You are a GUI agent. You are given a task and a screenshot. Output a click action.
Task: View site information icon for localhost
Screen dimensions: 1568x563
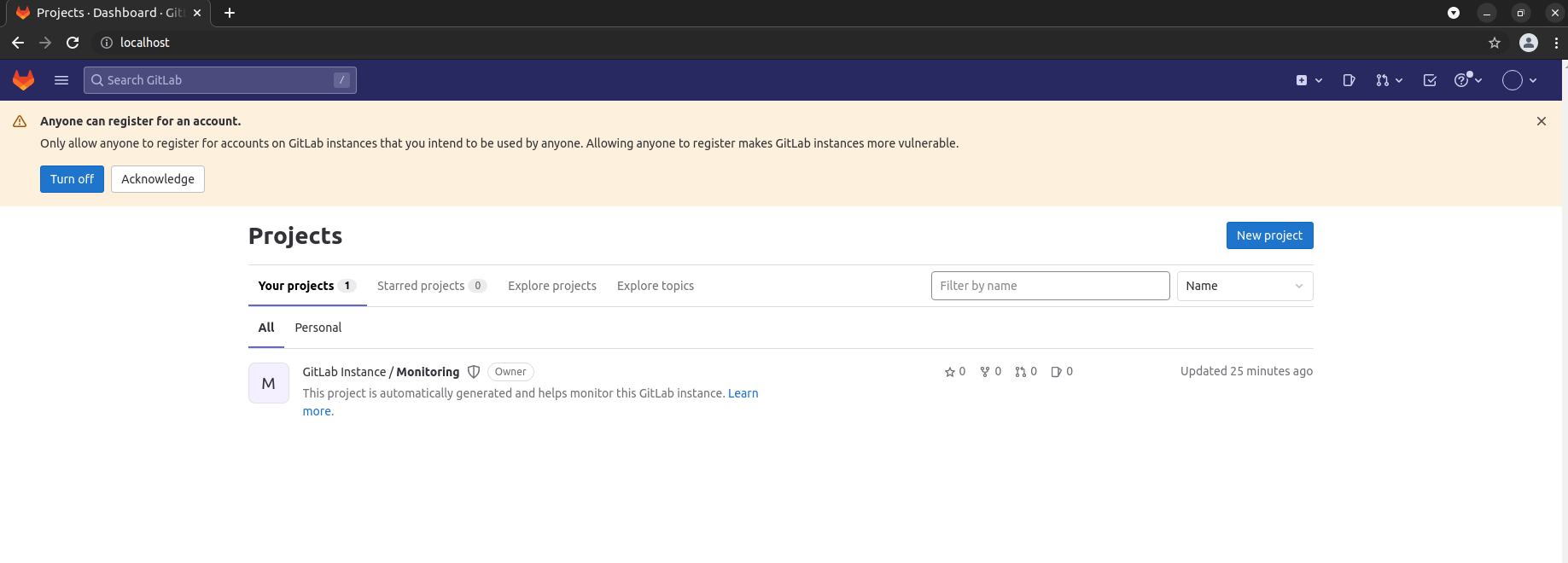coord(107,43)
